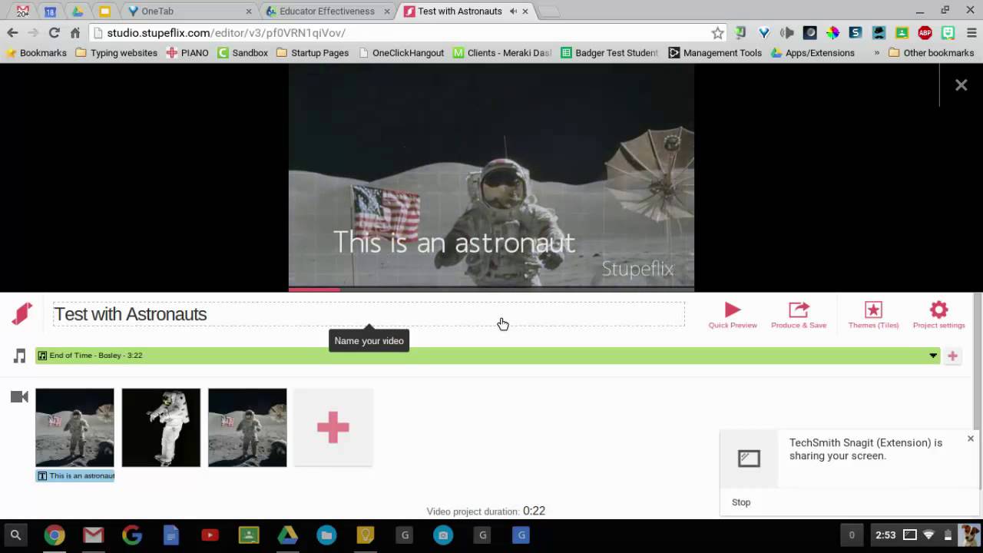Open the Typing websites bookmark folder
Screen dimensions: 983x553
click(x=116, y=53)
